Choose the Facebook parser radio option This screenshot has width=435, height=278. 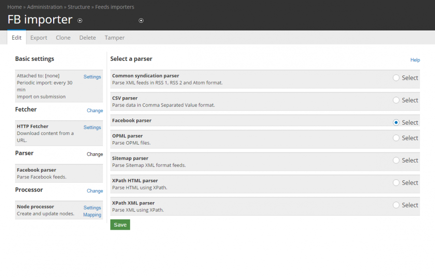click(396, 122)
